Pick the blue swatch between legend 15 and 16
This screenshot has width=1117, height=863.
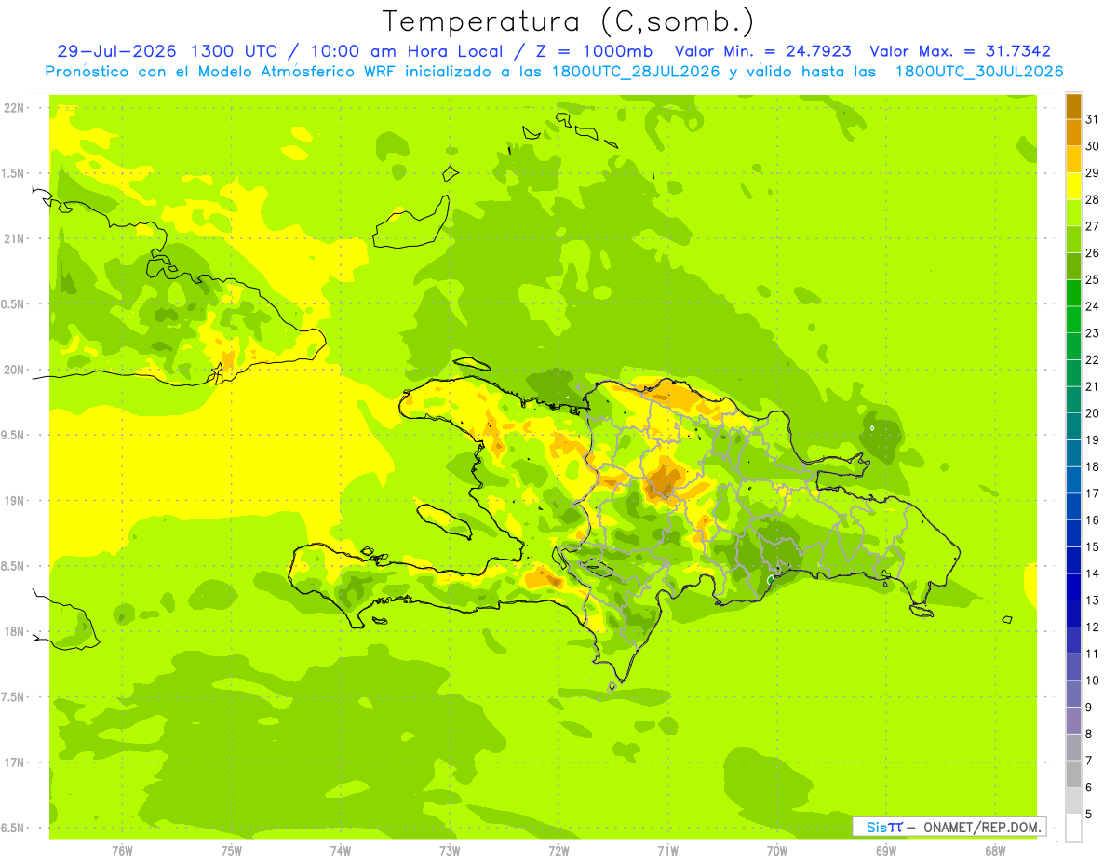[1073, 533]
